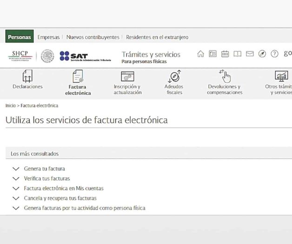The height and width of the screenshot is (244, 292).
Task: Open the Factura electrónica menu label
Action: pos(78,90)
